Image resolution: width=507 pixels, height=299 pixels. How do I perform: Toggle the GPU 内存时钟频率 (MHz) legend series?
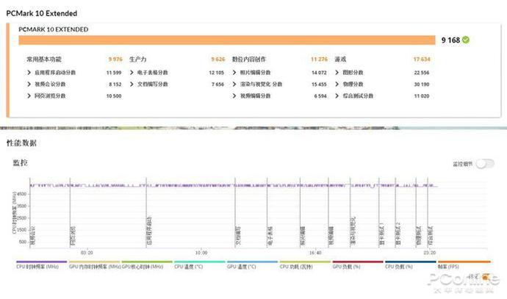[x=95, y=267]
